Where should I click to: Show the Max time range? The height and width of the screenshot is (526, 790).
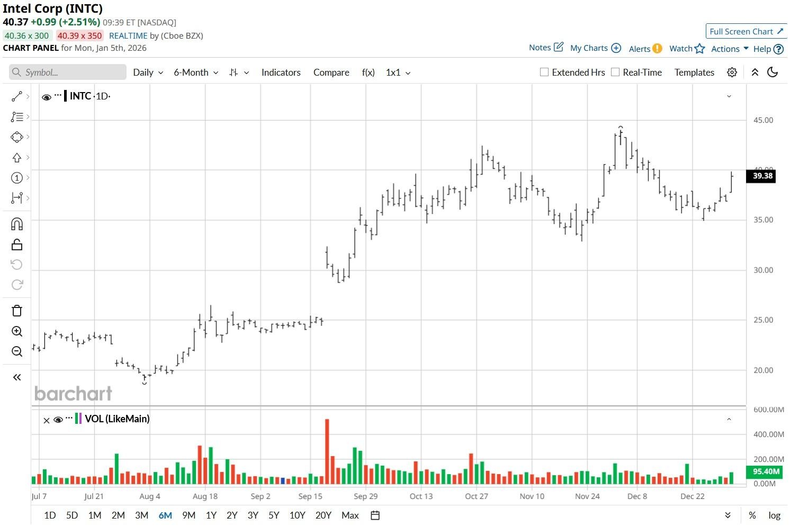pos(350,515)
